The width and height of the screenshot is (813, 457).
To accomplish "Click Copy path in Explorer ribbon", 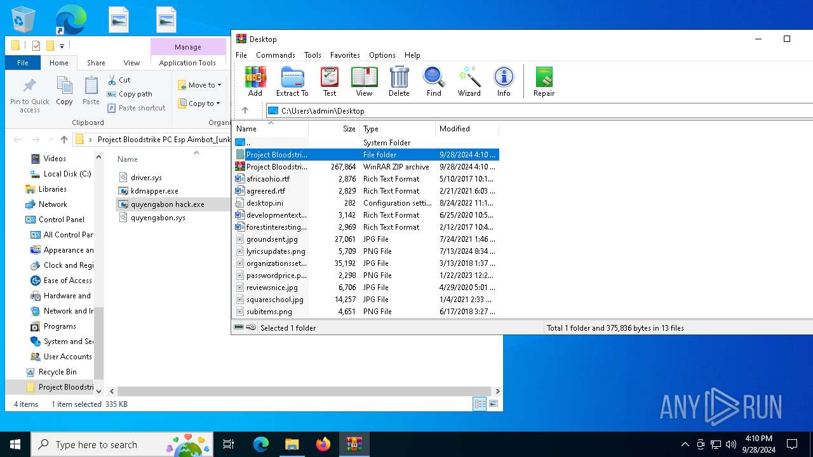I will (x=130, y=94).
